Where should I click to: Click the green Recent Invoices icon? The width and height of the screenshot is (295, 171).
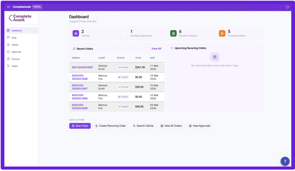173,33
